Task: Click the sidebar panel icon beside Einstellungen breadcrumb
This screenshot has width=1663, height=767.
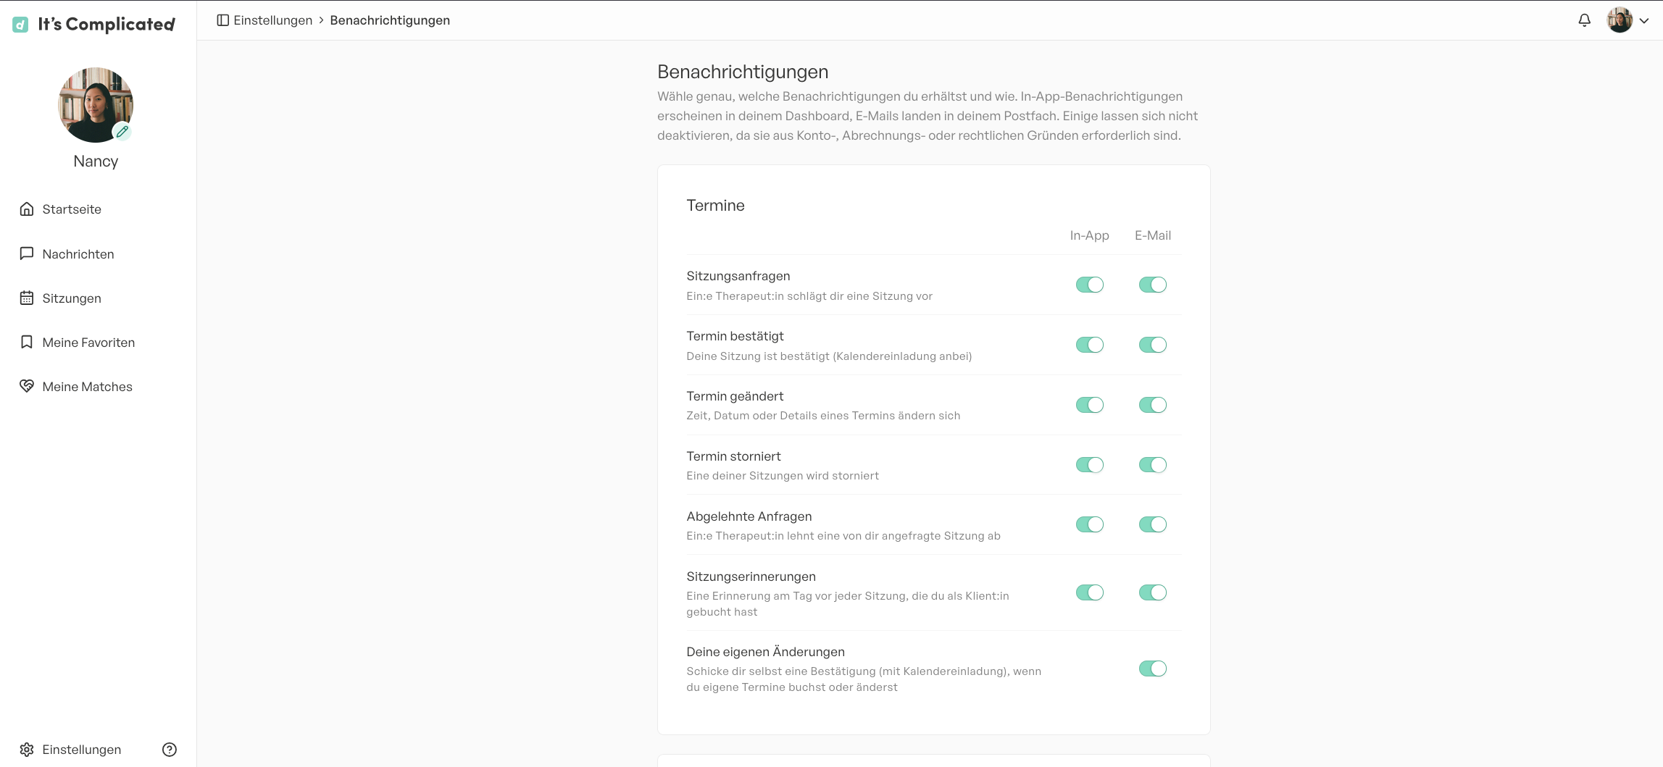Action: click(223, 20)
